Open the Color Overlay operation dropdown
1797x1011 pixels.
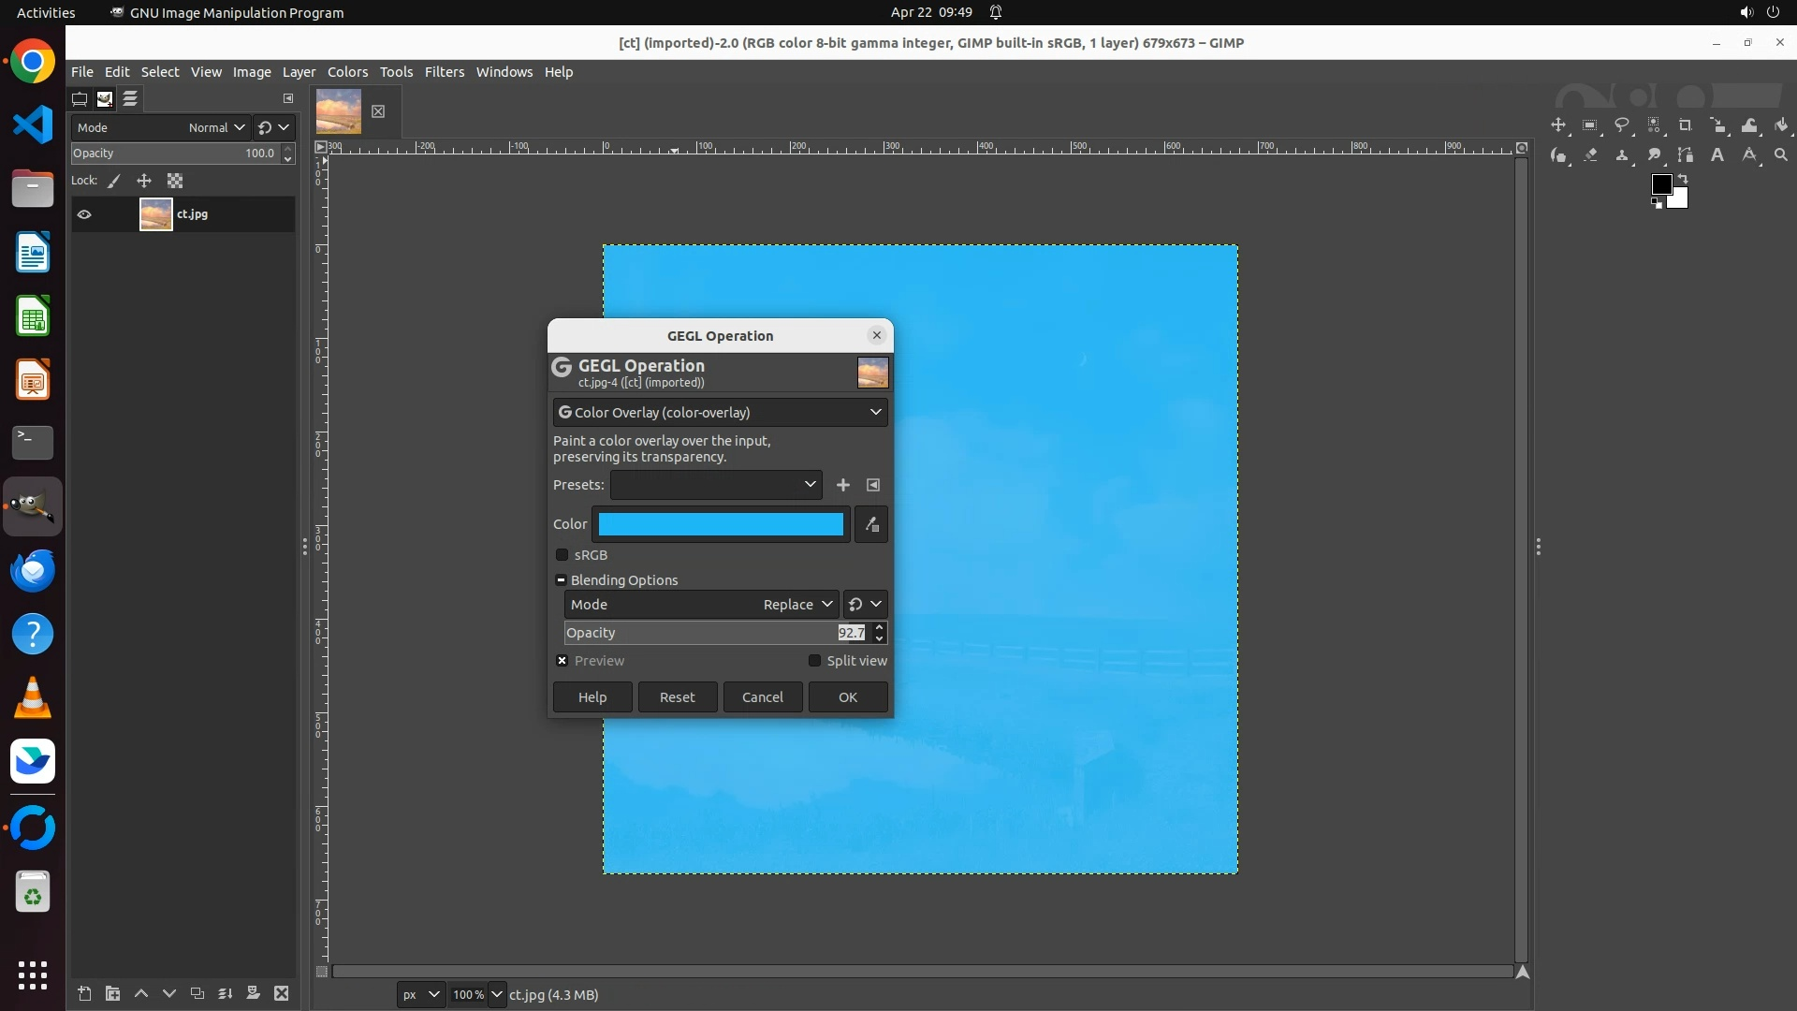point(720,413)
